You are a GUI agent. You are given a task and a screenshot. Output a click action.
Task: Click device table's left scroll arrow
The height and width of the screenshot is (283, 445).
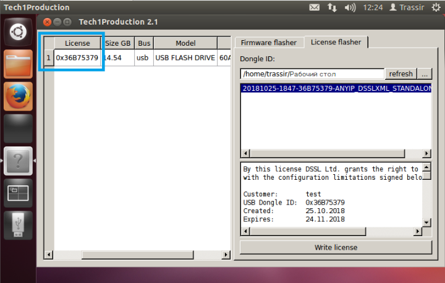49,255
